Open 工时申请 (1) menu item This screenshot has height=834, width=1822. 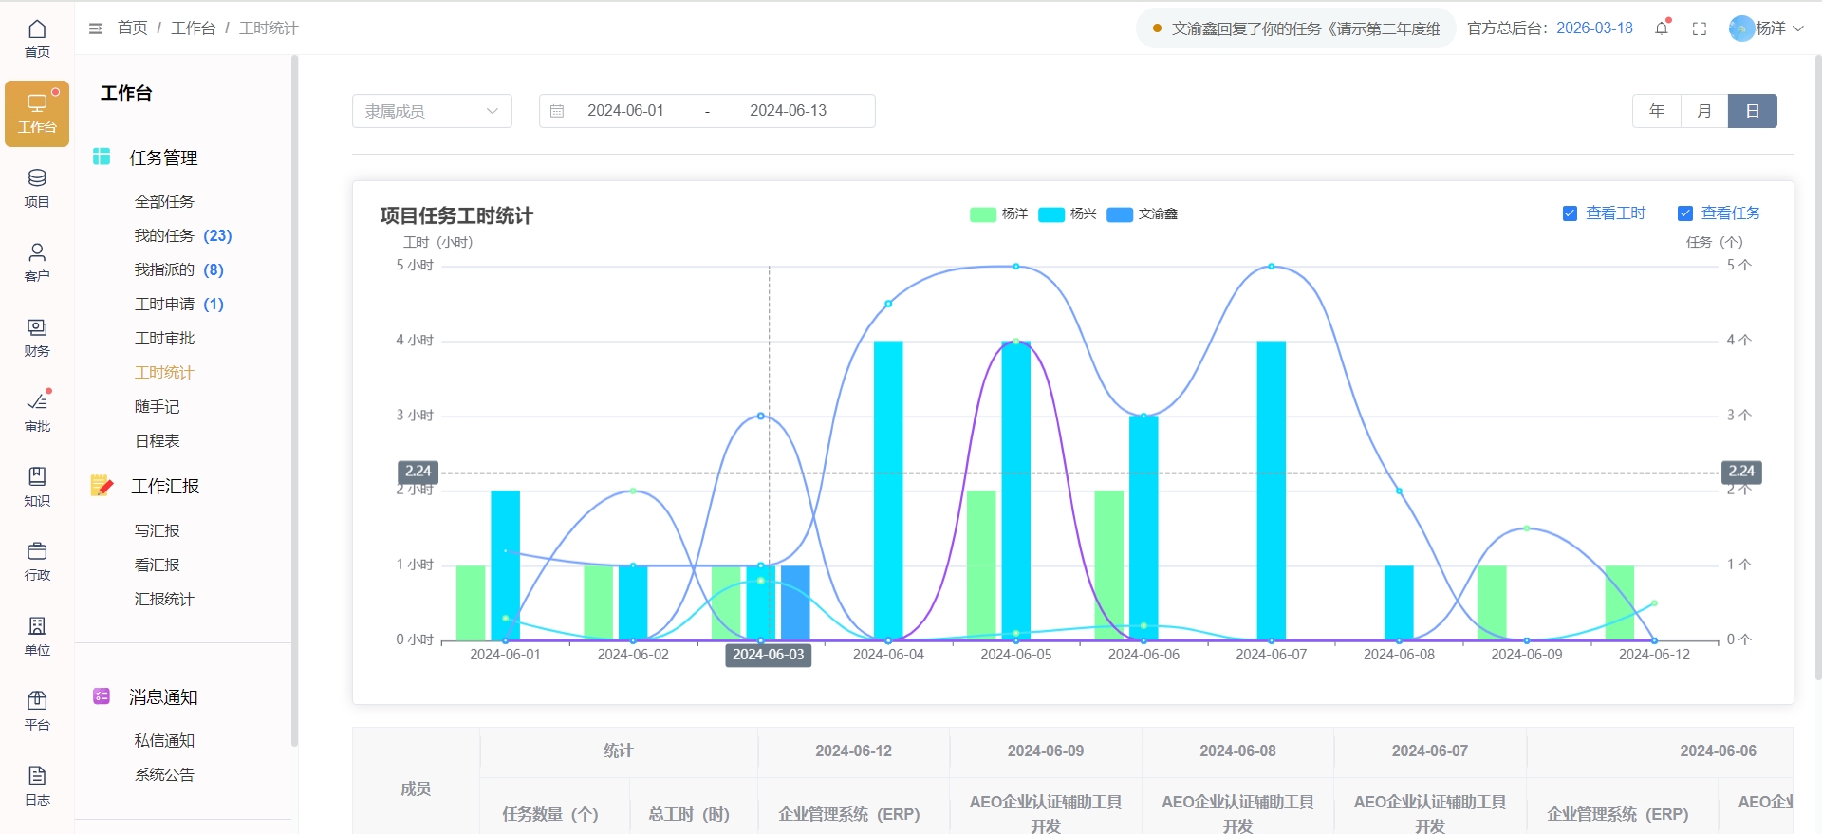[179, 304]
